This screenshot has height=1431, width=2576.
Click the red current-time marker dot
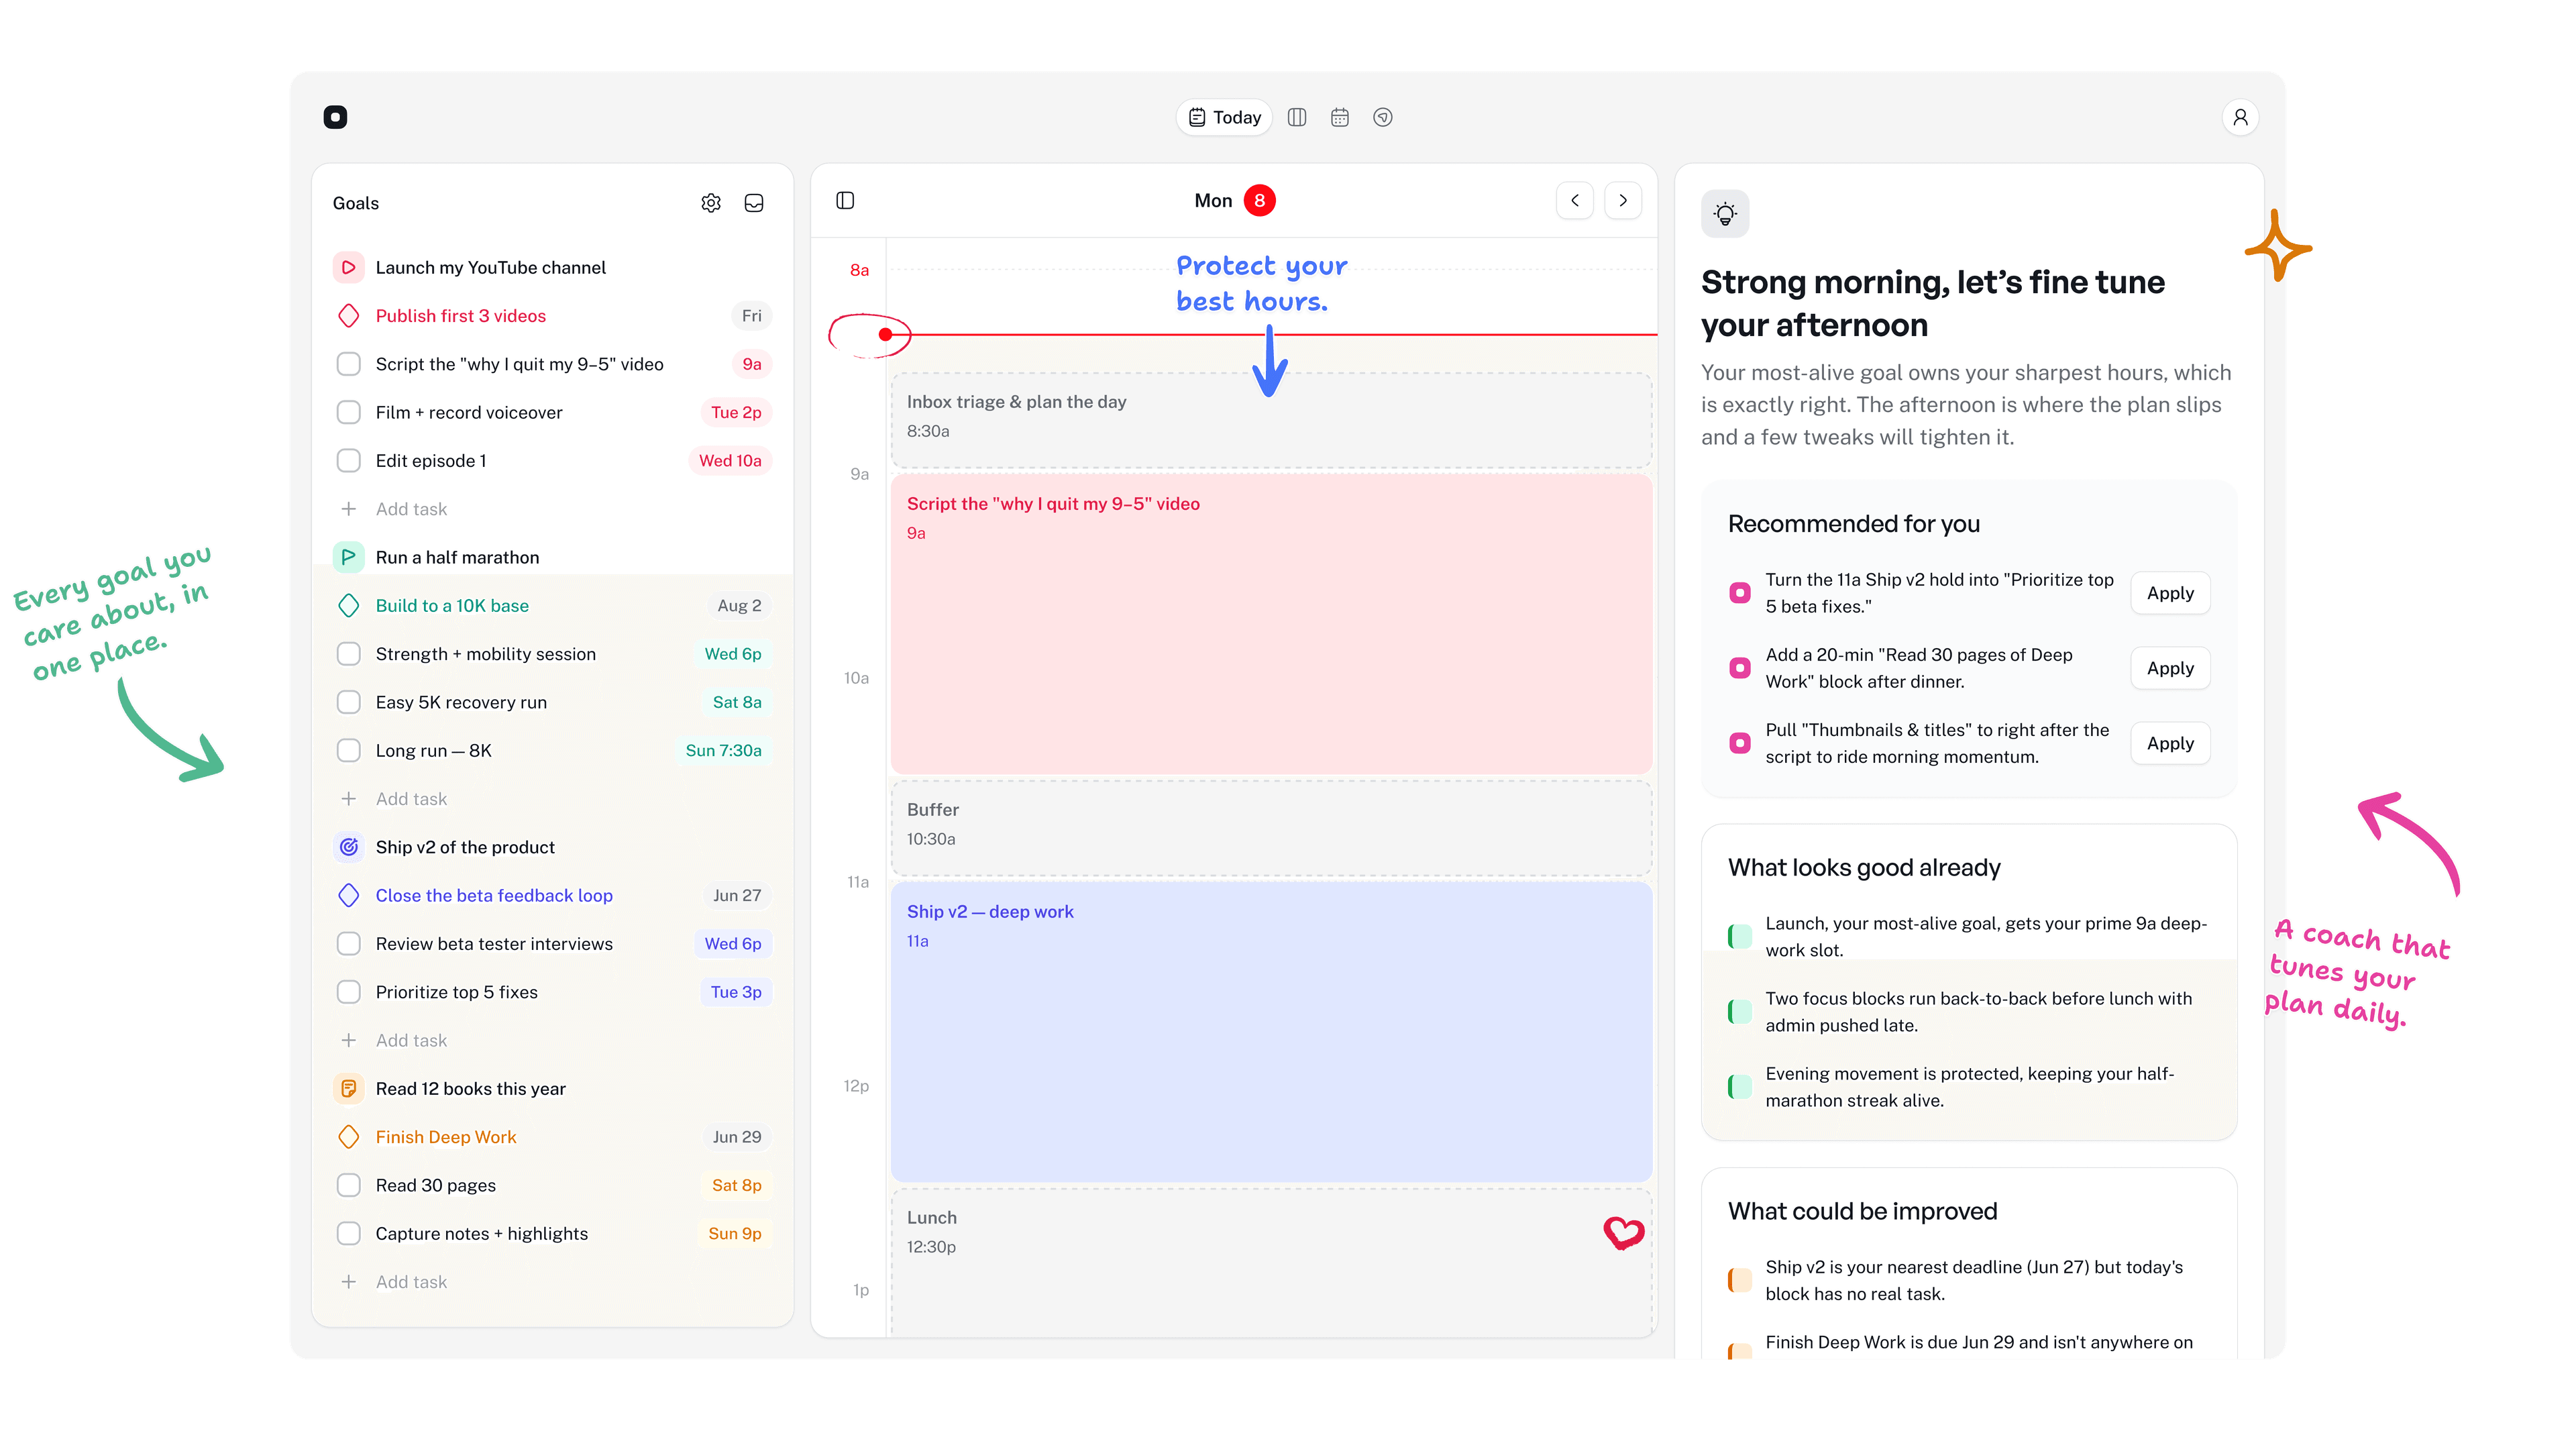[885, 334]
